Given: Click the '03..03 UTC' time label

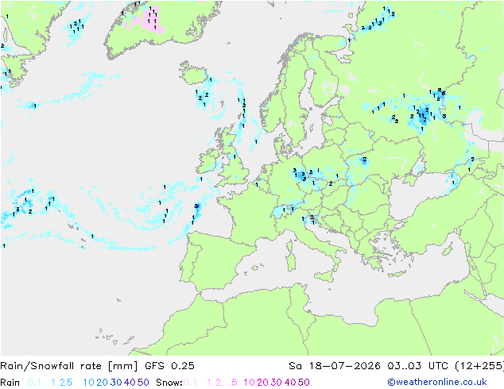Looking at the screenshot, I should [x=417, y=366].
